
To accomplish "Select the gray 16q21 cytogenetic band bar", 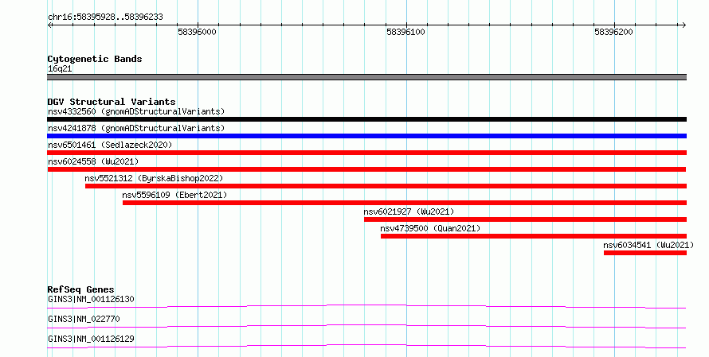I will coord(366,77).
